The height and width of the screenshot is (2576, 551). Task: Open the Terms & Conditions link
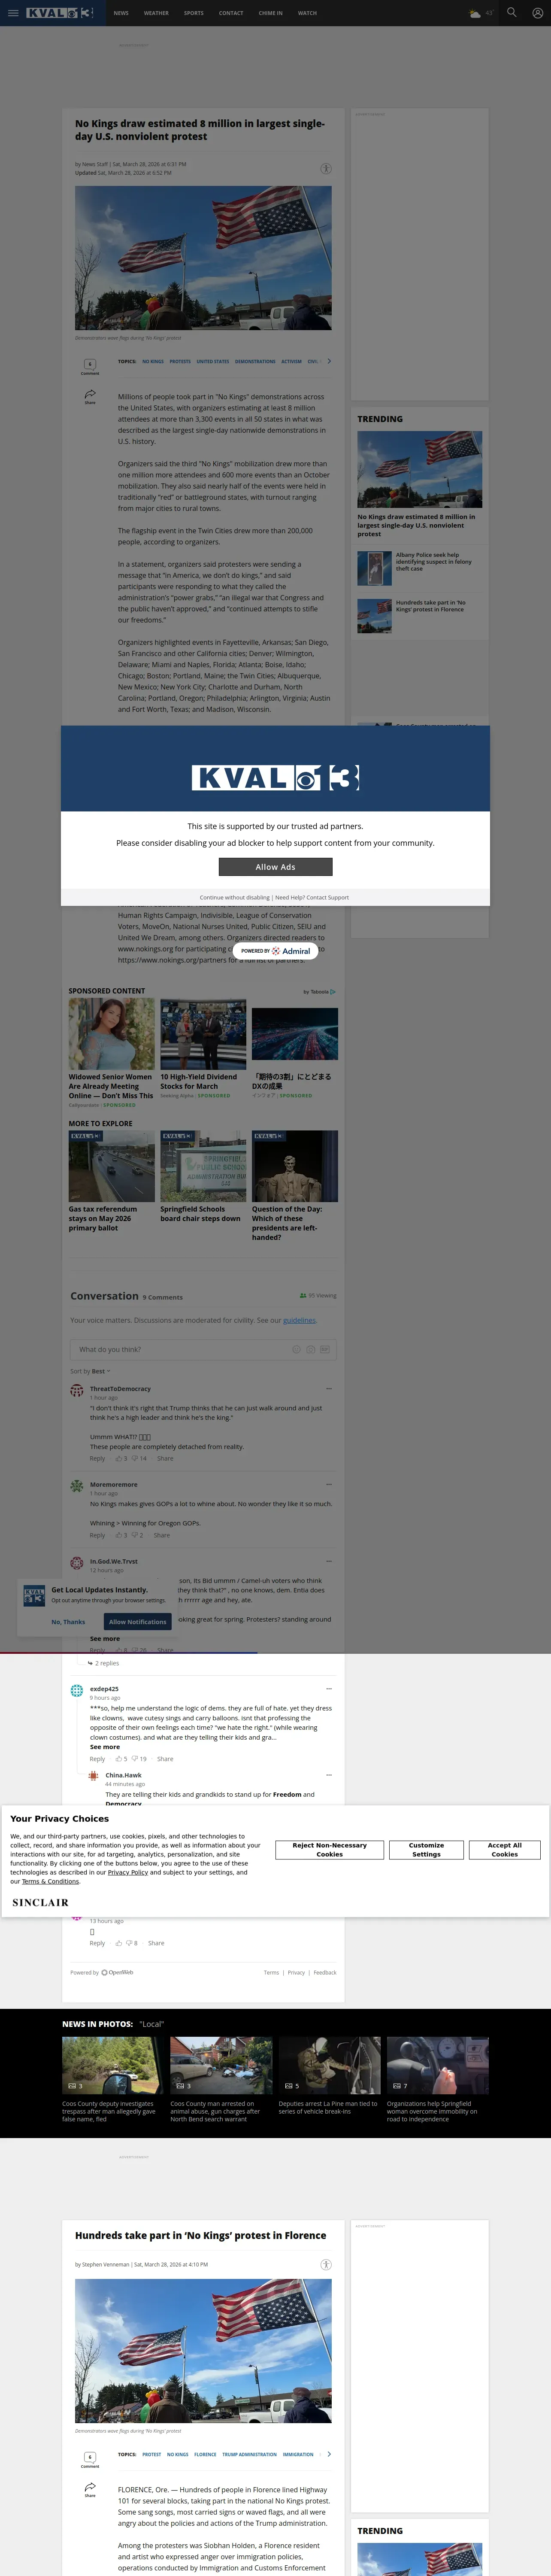(50, 1882)
